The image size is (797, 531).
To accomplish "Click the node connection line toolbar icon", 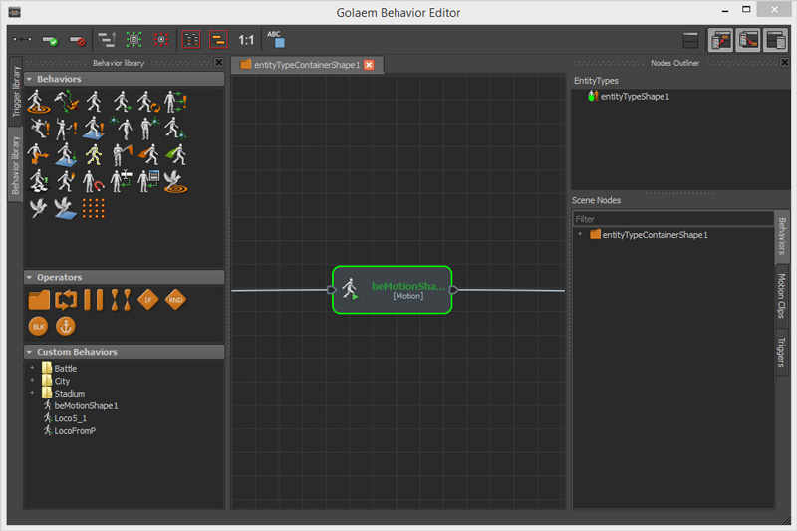I will [22, 40].
